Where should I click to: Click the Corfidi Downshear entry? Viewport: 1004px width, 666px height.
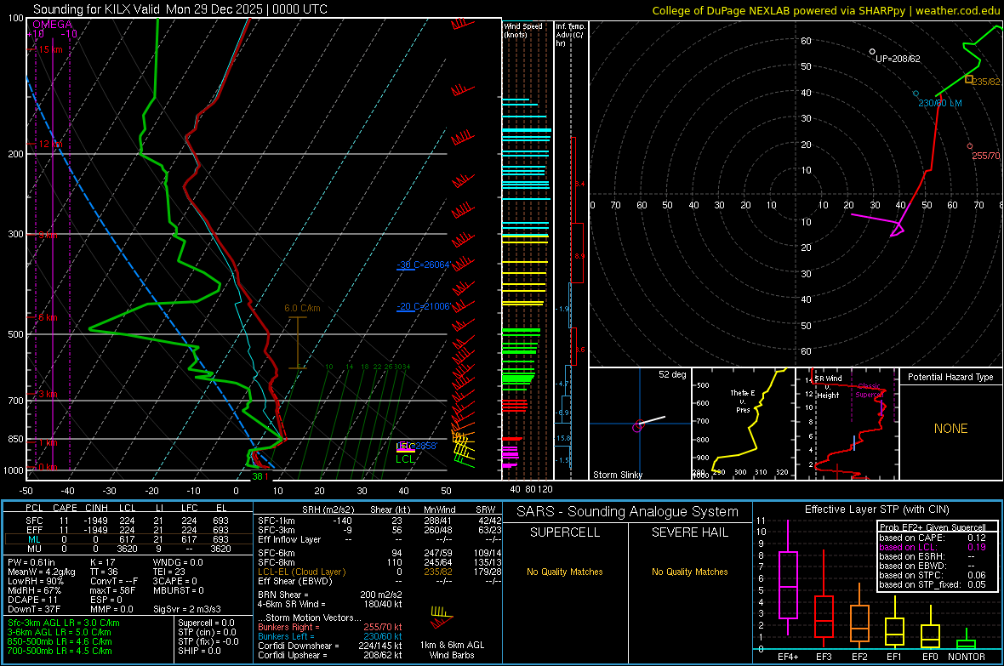330,646
